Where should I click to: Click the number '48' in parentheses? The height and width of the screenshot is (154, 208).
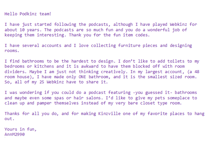point(197,72)
